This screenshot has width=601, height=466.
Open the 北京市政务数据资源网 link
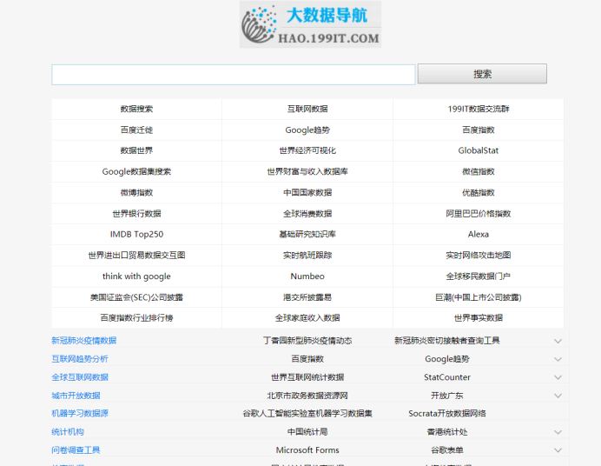tap(307, 396)
